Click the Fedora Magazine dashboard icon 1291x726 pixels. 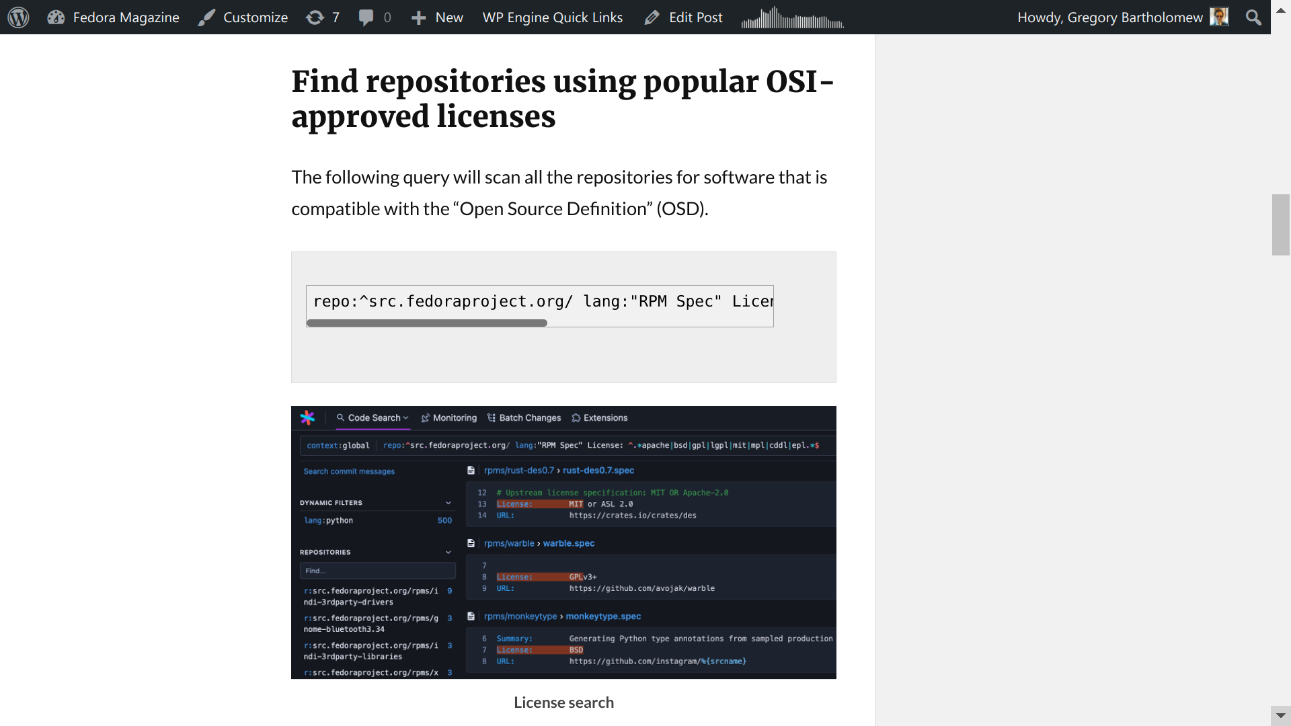[56, 17]
